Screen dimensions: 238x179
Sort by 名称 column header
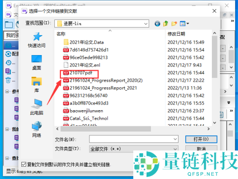click(61, 34)
